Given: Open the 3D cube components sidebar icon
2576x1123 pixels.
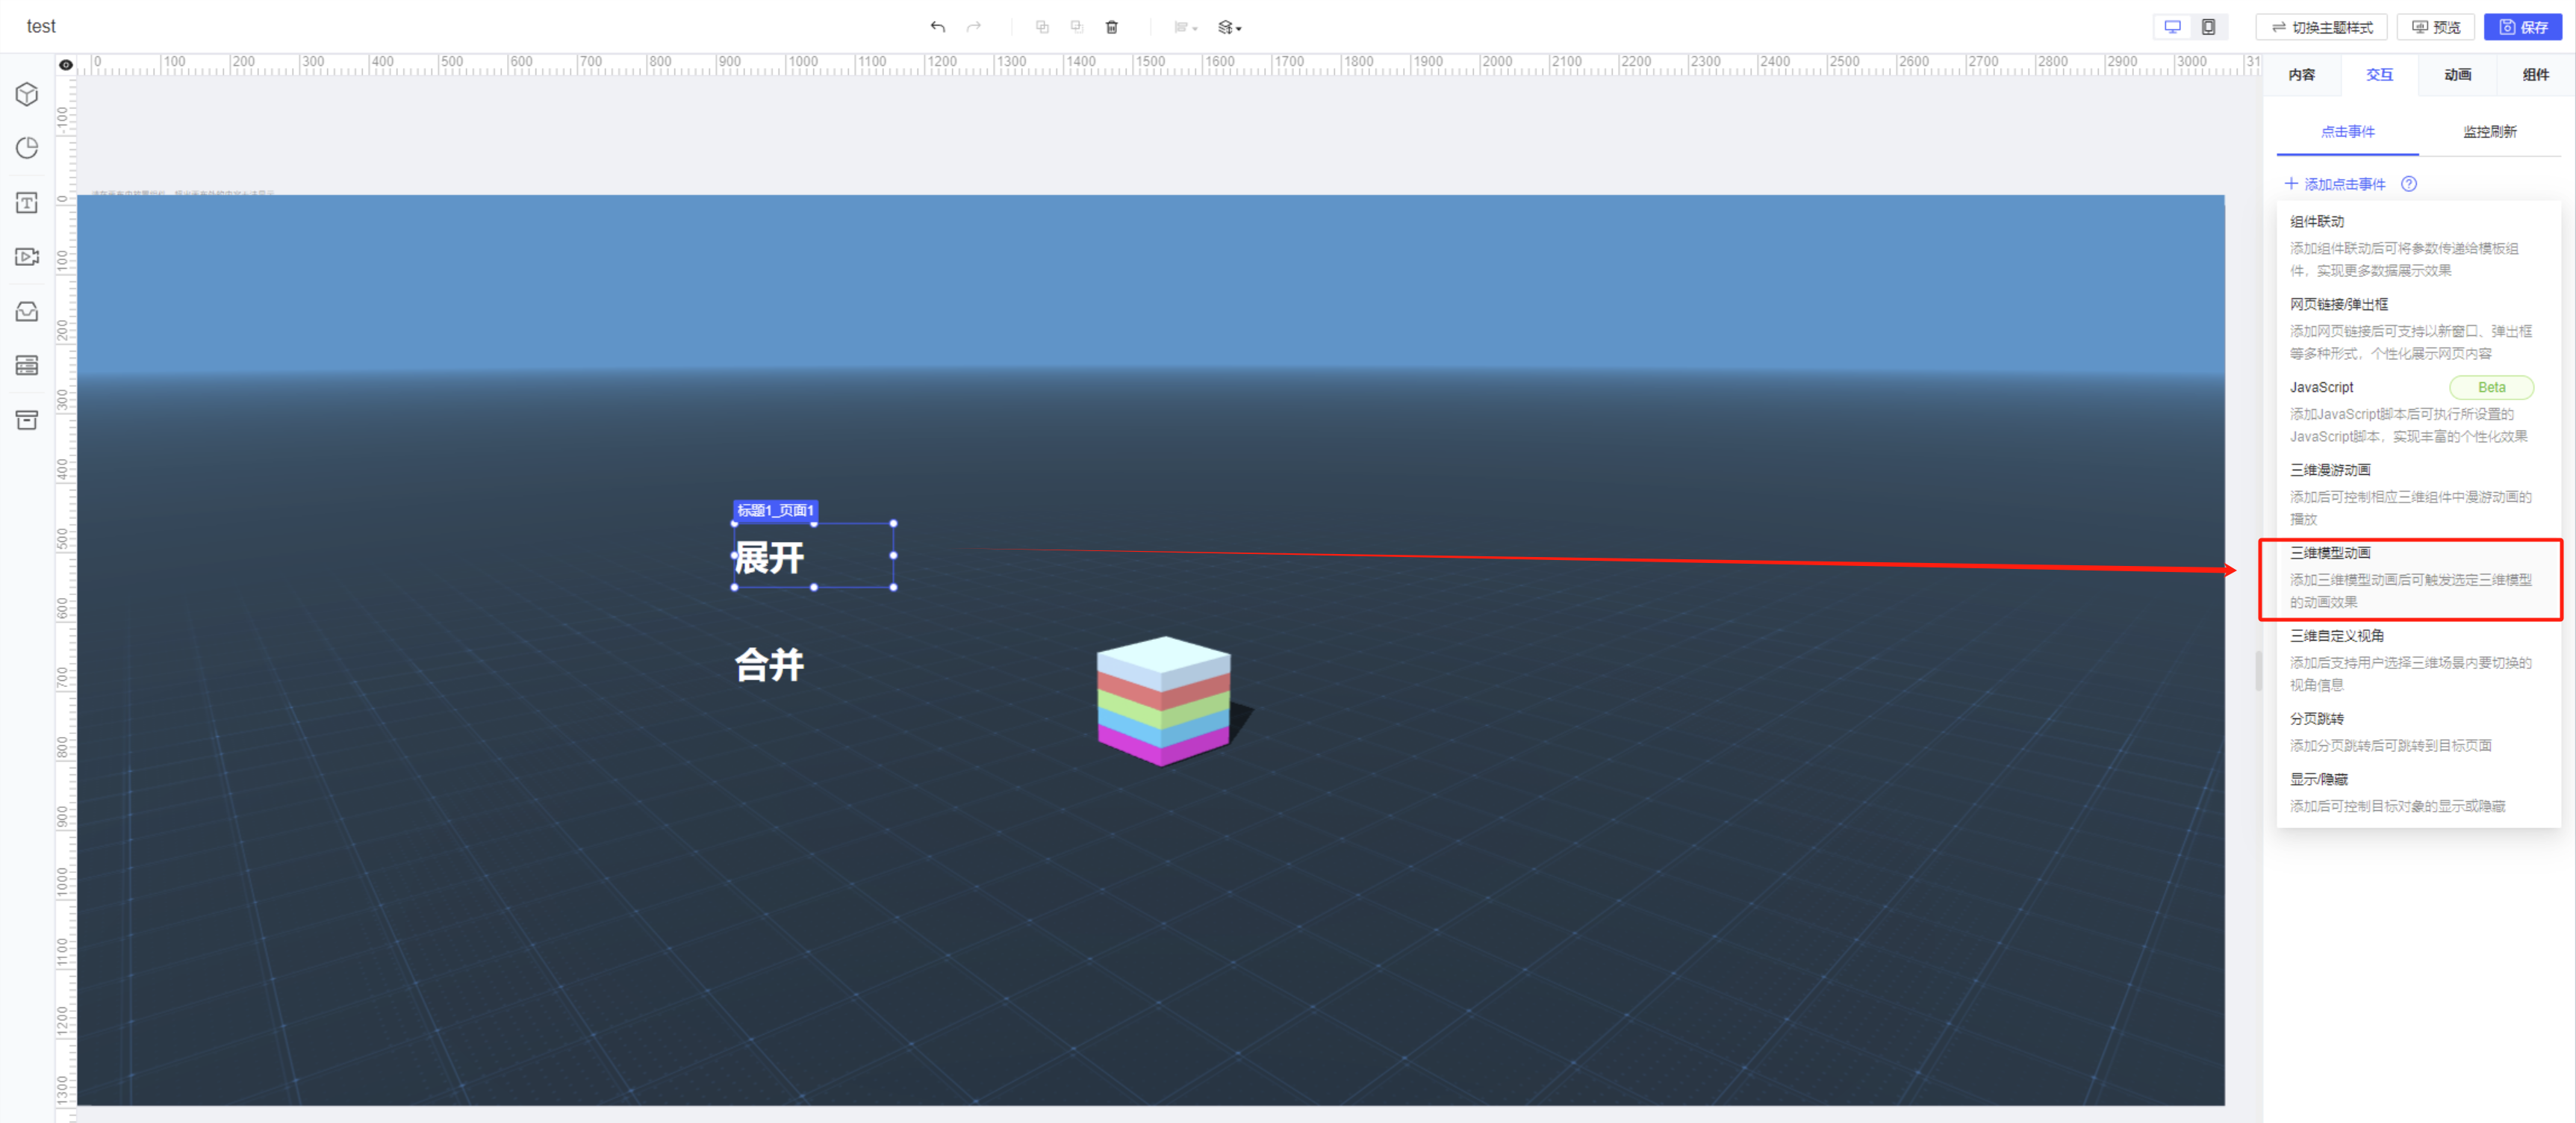Looking at the screenshot, I should click(27, 94).
